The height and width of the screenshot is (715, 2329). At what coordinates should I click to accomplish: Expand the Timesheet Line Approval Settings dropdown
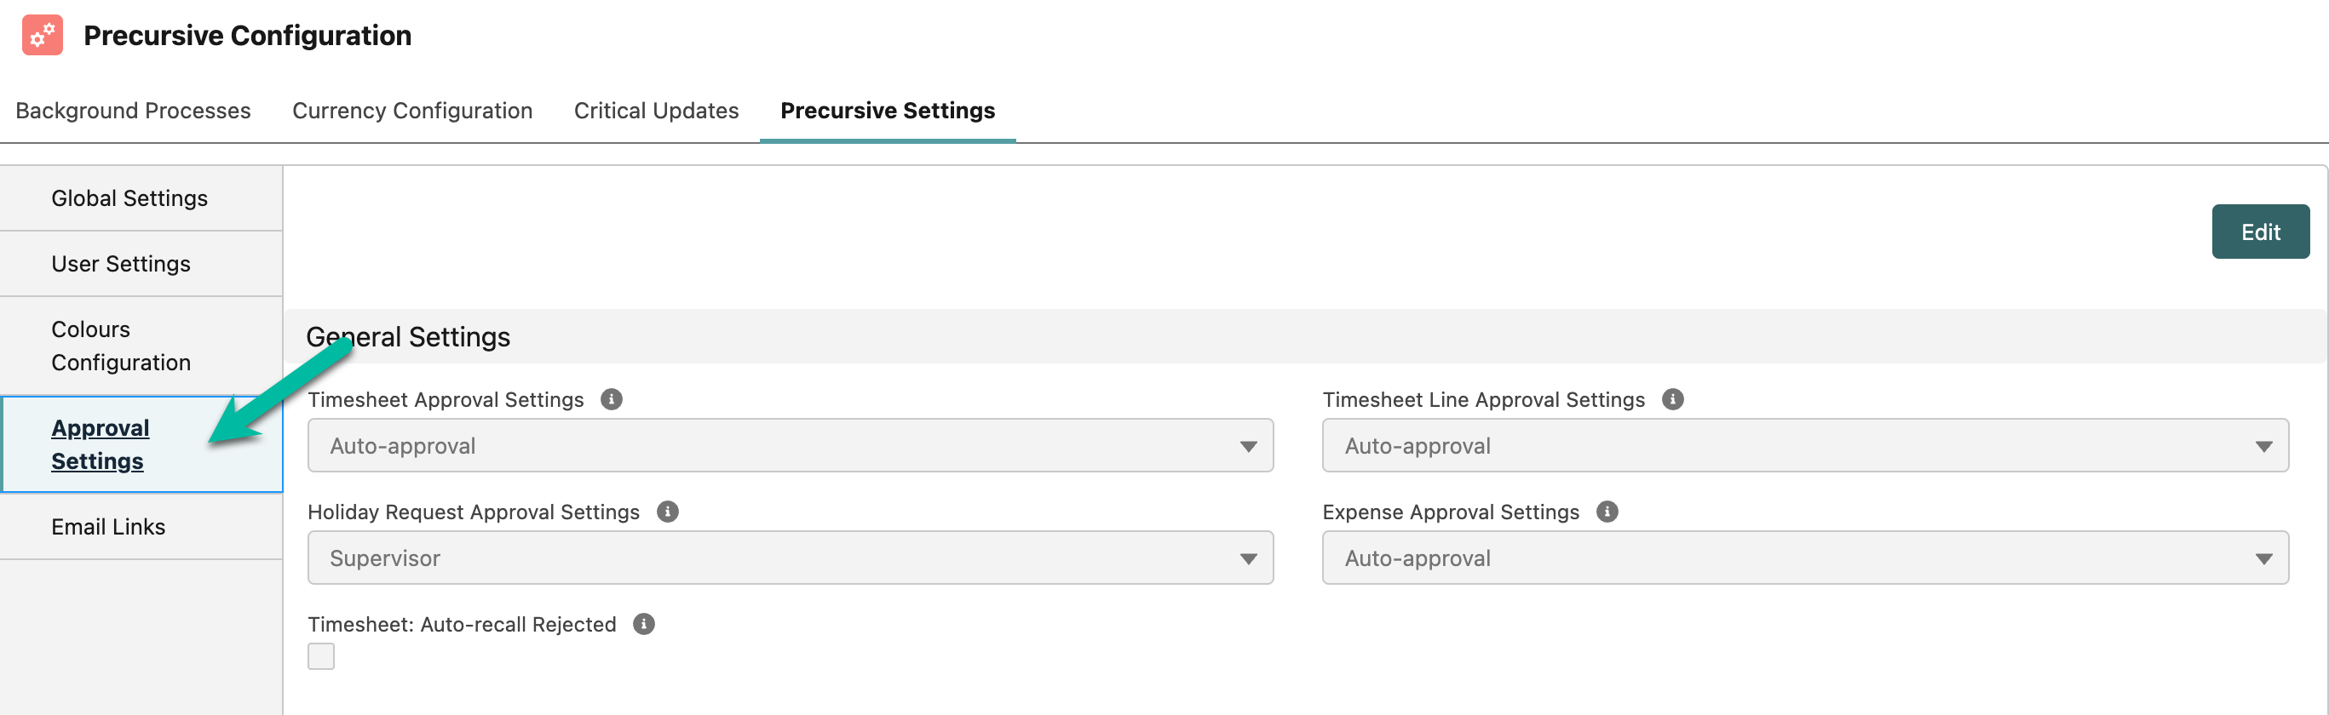pos(1803,446)
